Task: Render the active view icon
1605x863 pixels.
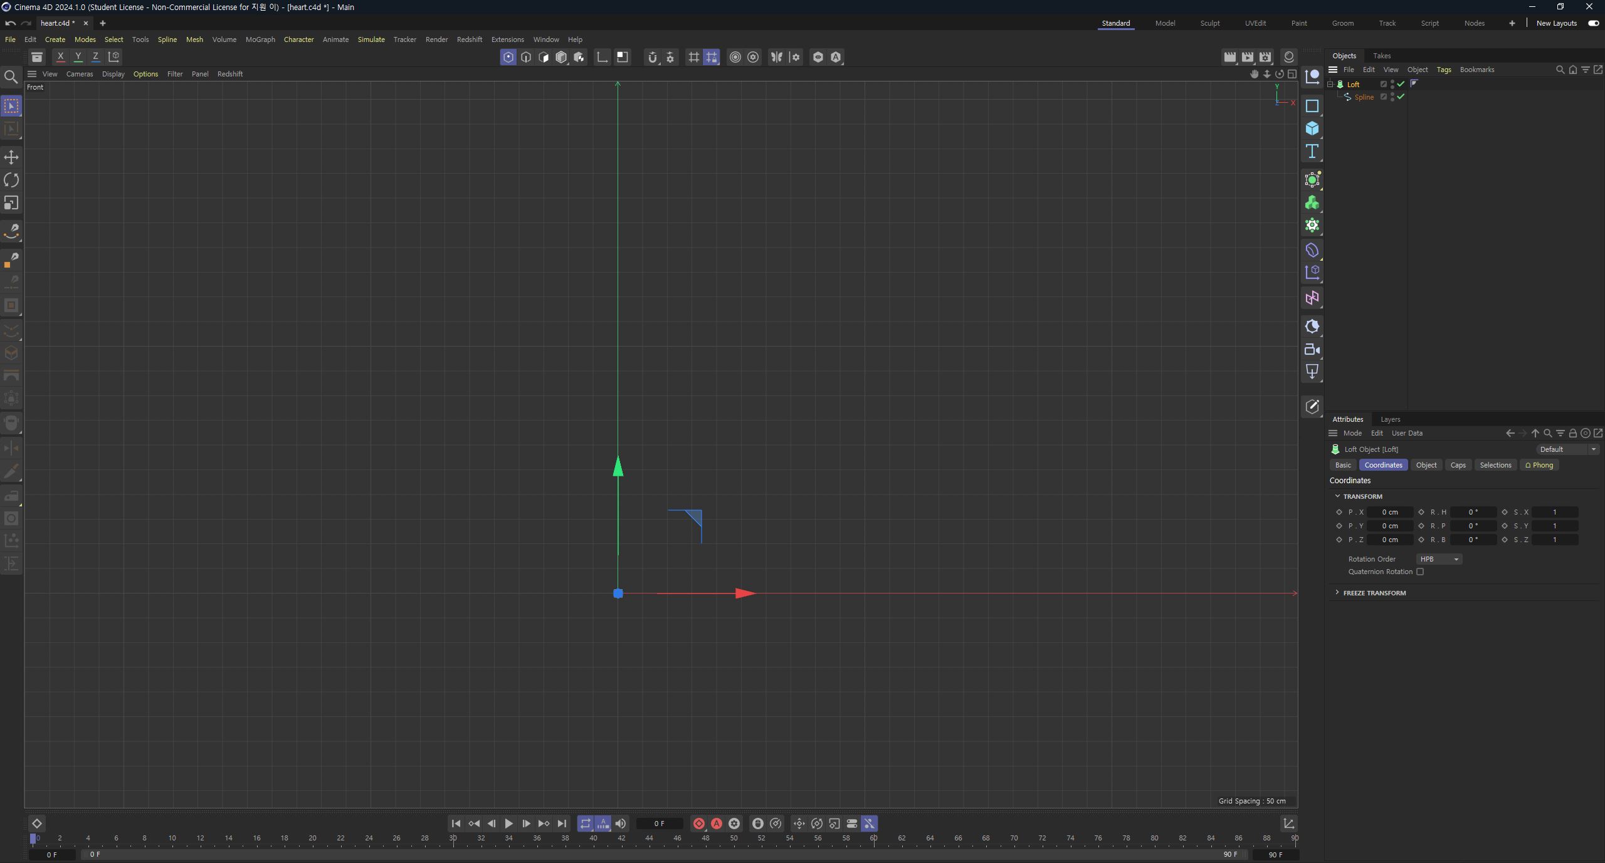Action: tap(1230, 57)
